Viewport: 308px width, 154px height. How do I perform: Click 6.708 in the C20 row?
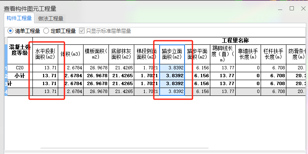274,68
